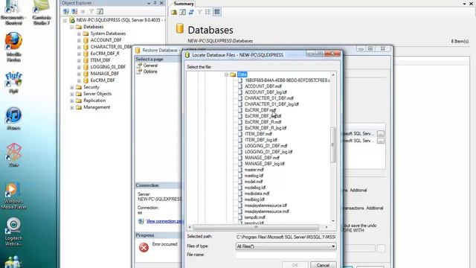Click the File name input field
476x268 pixels.
pyautogui.click(x=286, y=255)
